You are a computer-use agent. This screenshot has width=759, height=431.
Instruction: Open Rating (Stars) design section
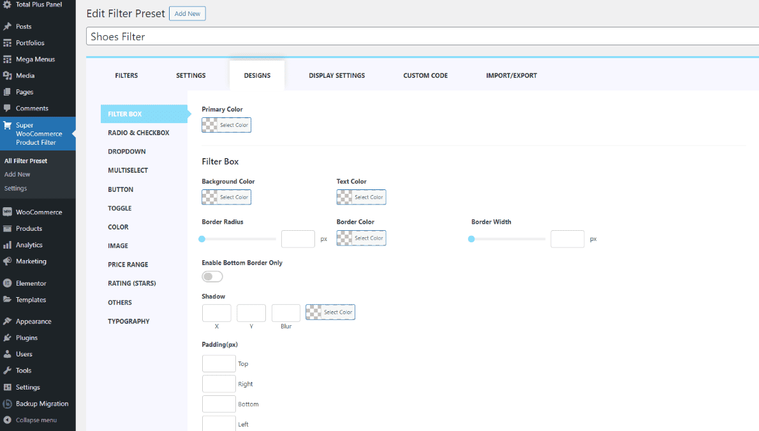(131, 284)
